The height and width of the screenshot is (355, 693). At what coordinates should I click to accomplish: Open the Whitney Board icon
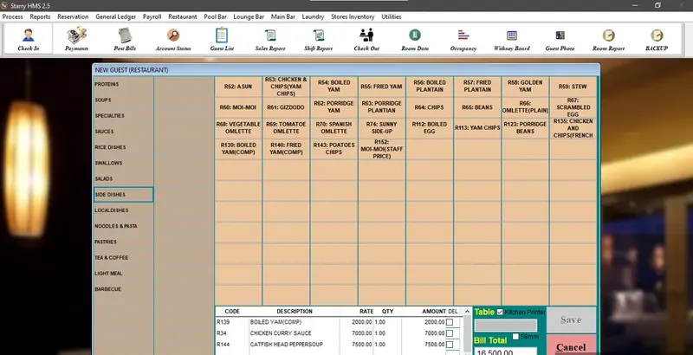511,39
